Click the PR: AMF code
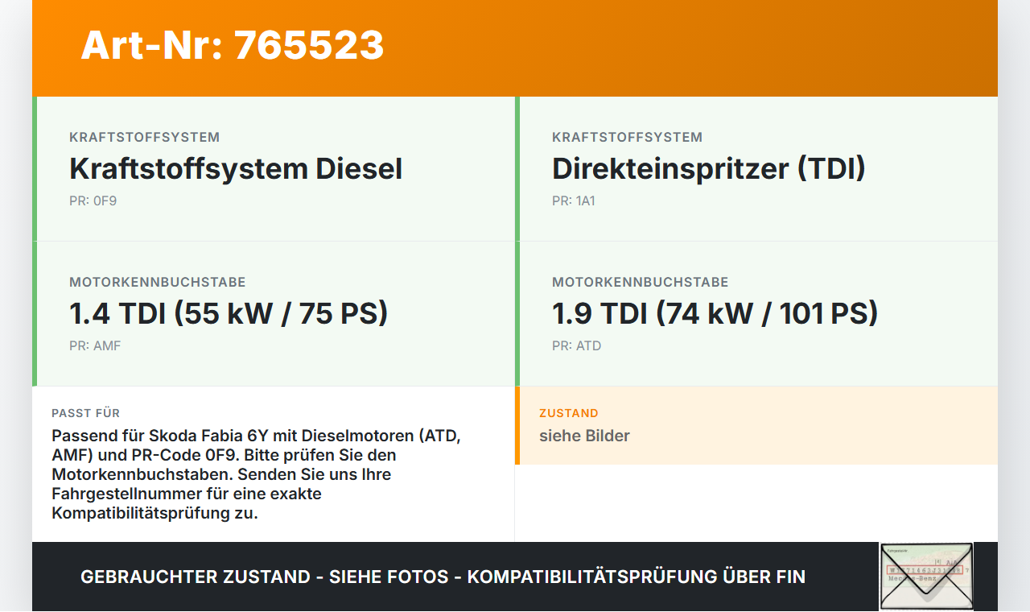1030x612 pixels. (x=95, y=345)
